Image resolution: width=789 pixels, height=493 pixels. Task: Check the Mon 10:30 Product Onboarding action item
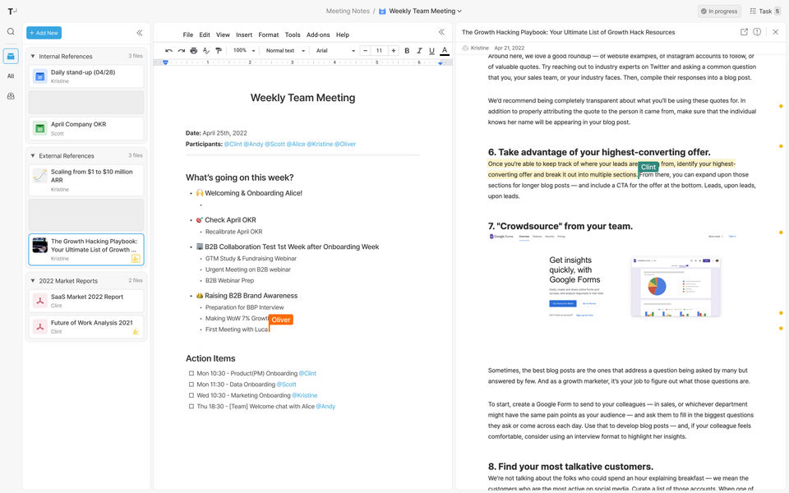191,373
